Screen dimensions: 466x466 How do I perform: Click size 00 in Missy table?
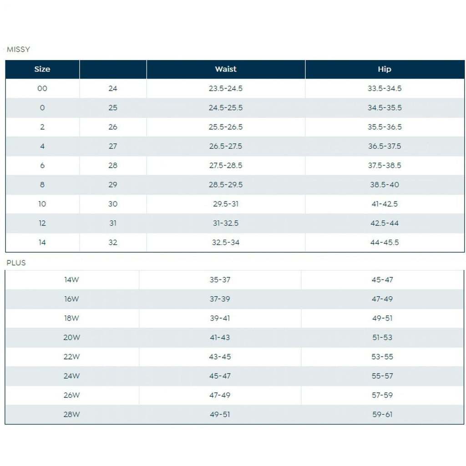point(42,88)
